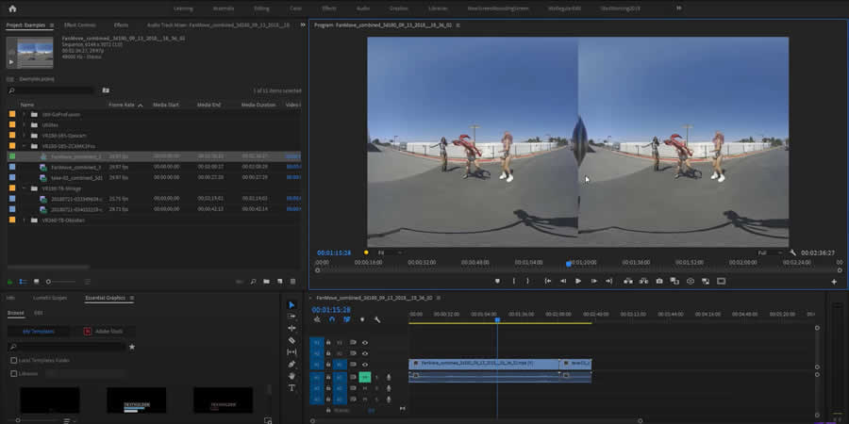The height and width of the screenshot is (424, 849).
Task: Click the My Templates button
Action: (x=41, y=332)
